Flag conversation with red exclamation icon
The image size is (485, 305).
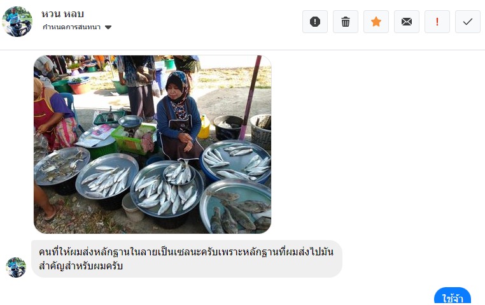coord(437,22)
